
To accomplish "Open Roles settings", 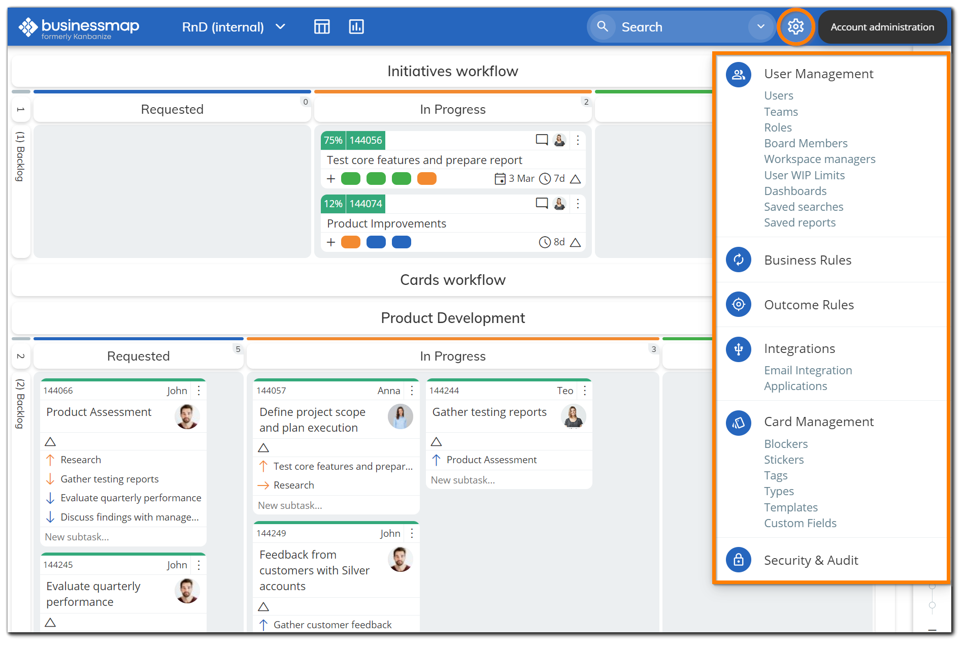I will pyautogui.click(x=778, y=127).
